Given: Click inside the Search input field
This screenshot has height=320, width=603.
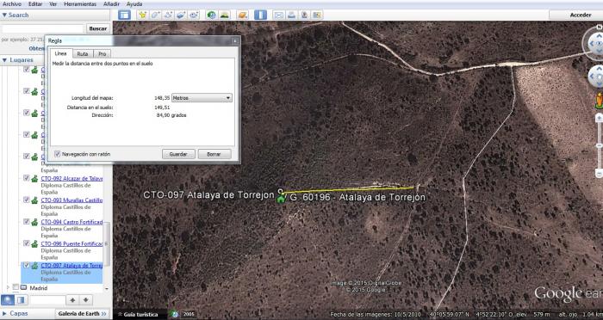Looking at the screenshot, I should point(42,28).
